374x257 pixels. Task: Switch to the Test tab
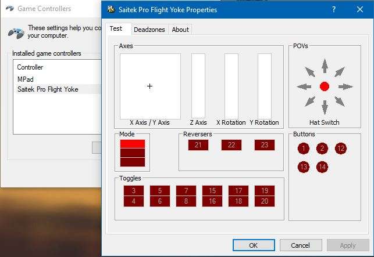click(119, 29)
